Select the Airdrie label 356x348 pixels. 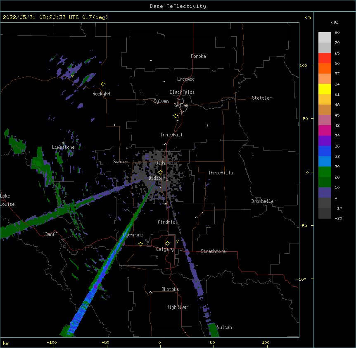tap(167, 222)
